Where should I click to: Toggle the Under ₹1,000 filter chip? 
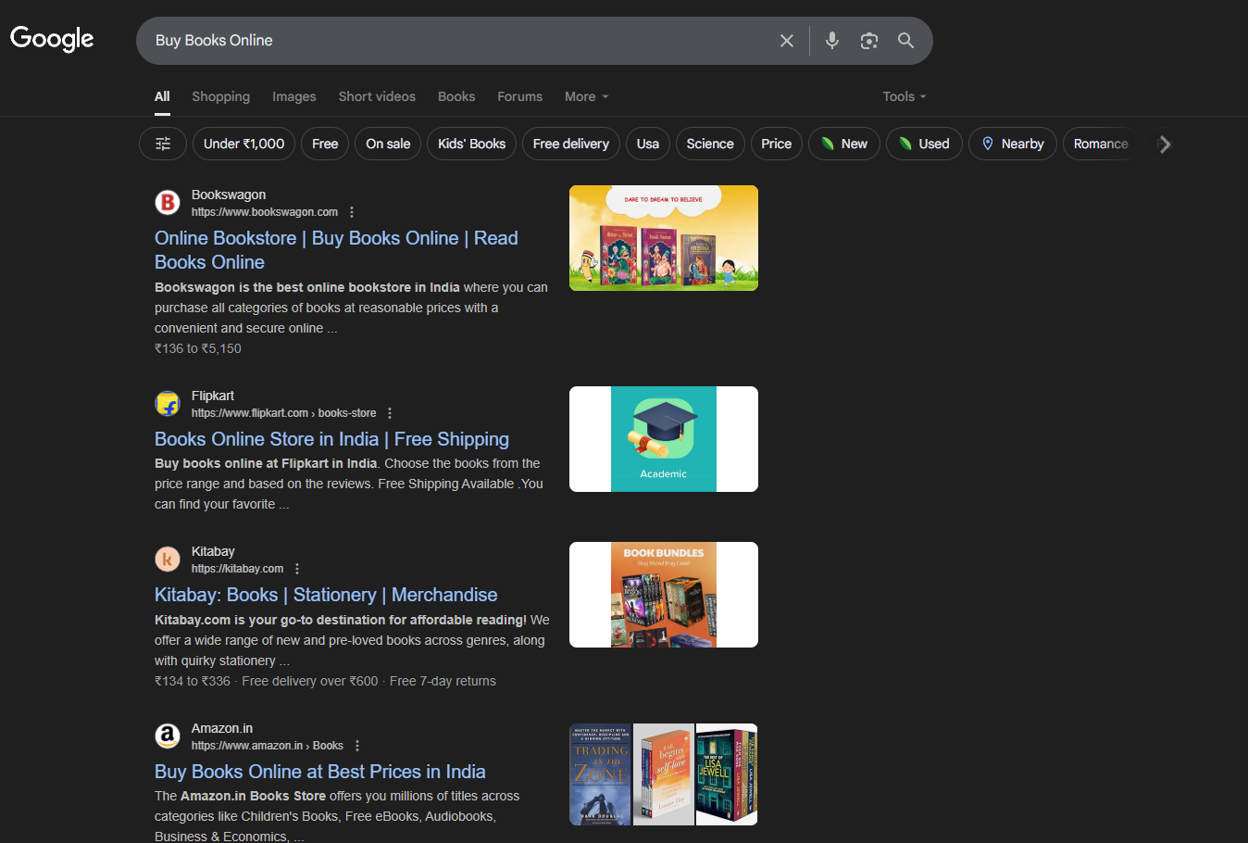(244, 144)
